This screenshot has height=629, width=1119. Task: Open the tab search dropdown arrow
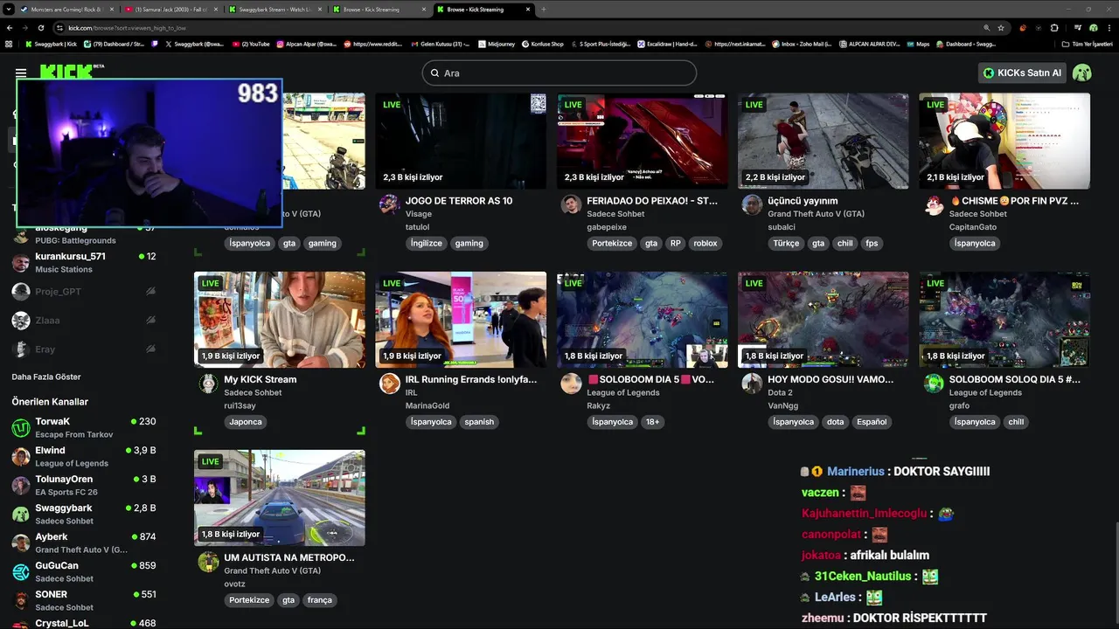tap(9, 9)
